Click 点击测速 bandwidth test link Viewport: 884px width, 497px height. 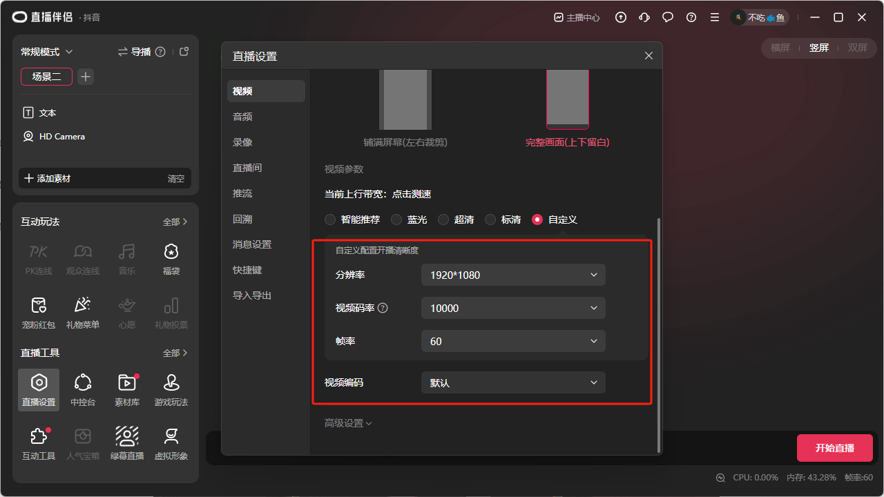[412, 195]
